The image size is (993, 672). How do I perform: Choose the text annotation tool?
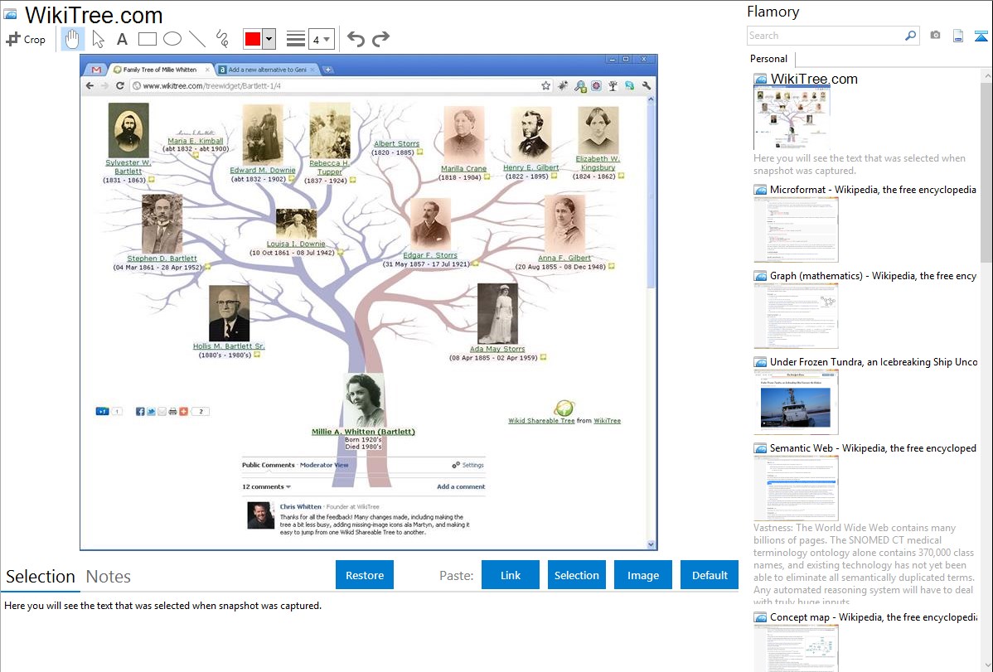[122, 39]
